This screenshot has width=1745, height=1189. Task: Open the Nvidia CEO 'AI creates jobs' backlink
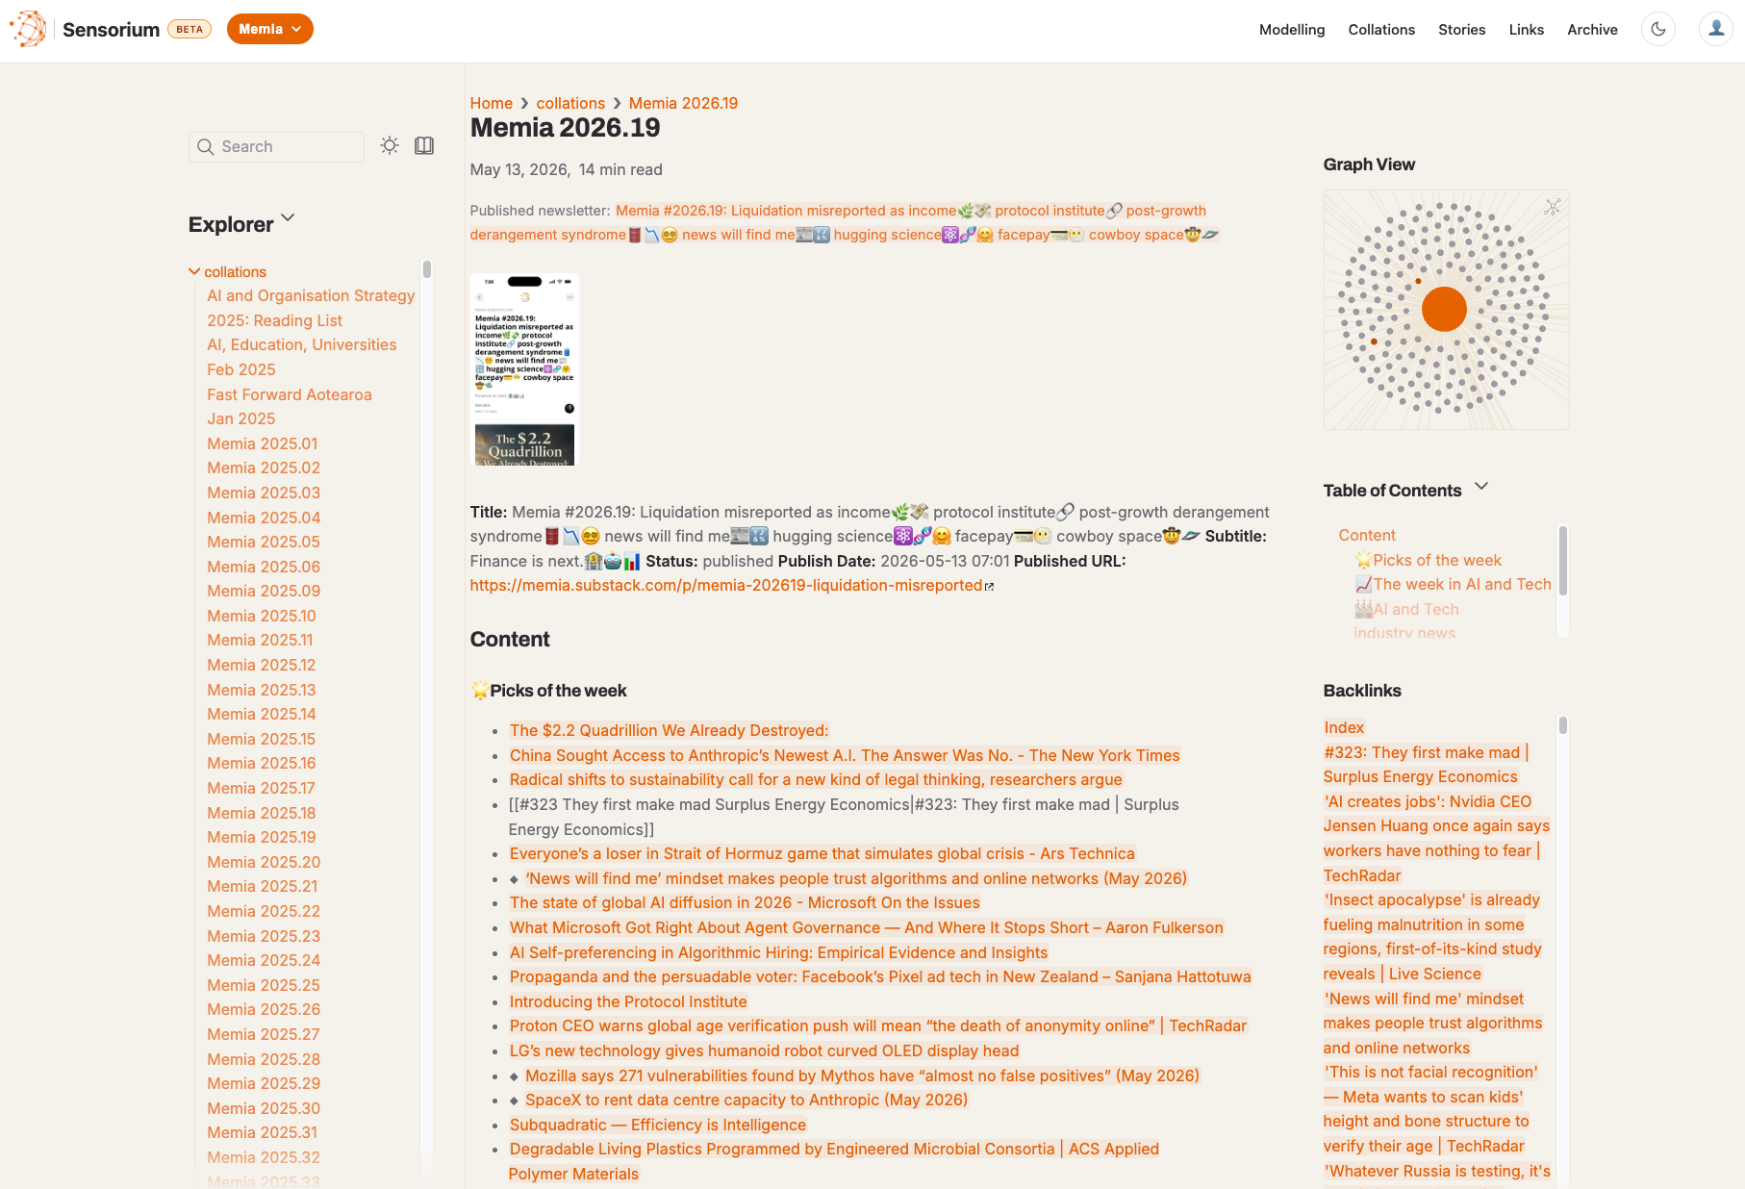tap(1436, 838)
